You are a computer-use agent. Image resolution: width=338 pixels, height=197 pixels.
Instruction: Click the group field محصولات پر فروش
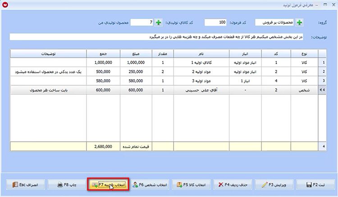274,22
